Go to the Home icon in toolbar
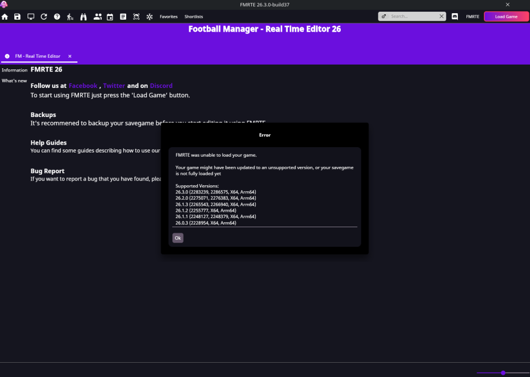The width and height of the screenshot is (530, 377). click(x=5, y=16)
